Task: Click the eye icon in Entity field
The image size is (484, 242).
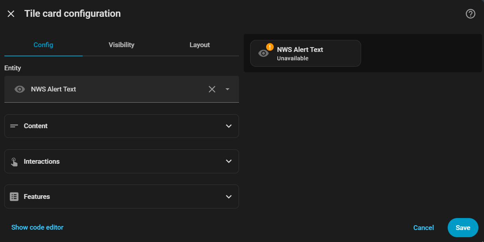Action: [20, 89]
